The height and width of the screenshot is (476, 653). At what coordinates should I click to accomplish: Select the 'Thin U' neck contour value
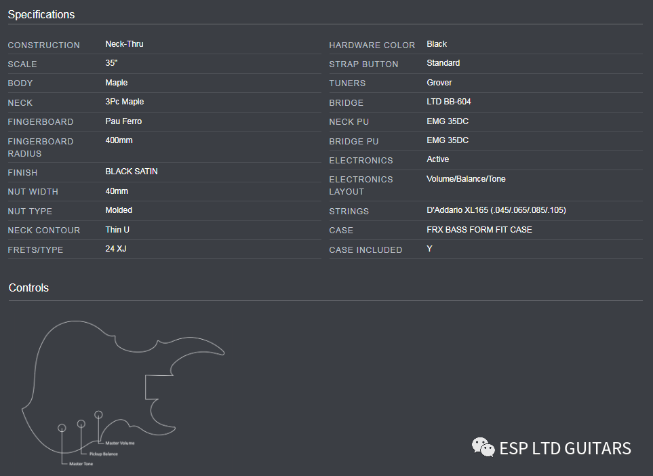click(117, 230)
